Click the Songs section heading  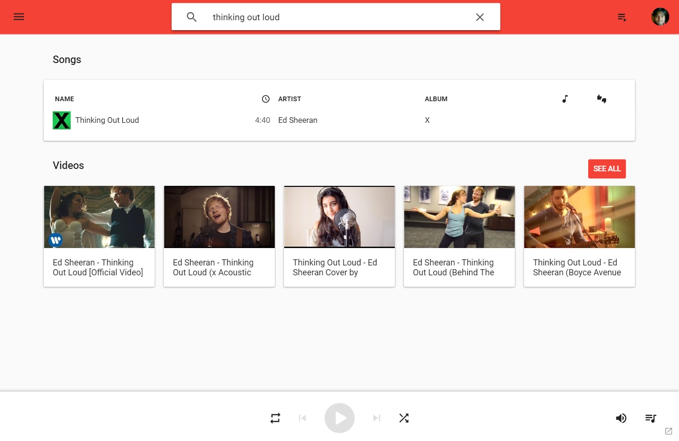67,60
